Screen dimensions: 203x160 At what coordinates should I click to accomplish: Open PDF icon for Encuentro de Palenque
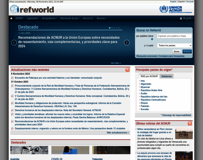(12, 78)
